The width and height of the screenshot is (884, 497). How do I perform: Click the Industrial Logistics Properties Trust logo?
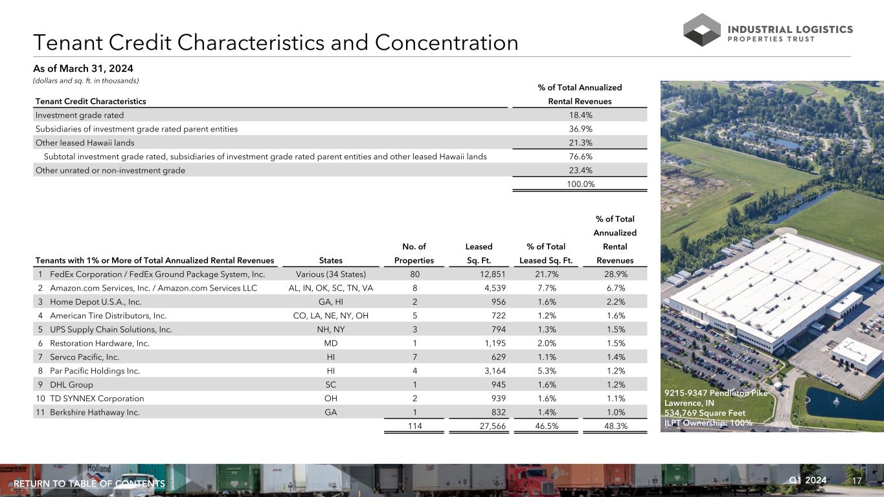click(x=768, y=30)
